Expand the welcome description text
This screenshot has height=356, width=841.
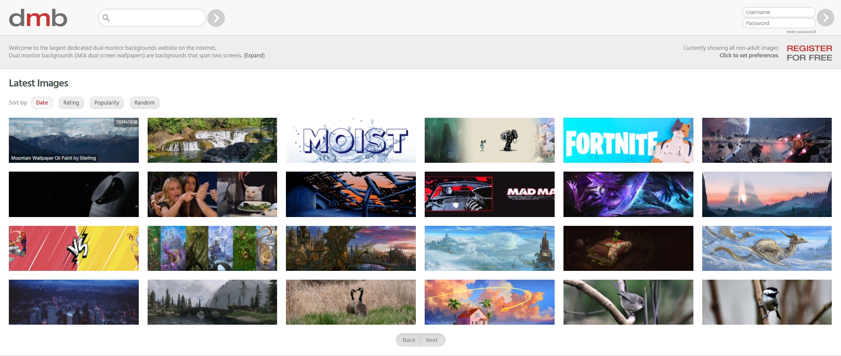(254, 56)
